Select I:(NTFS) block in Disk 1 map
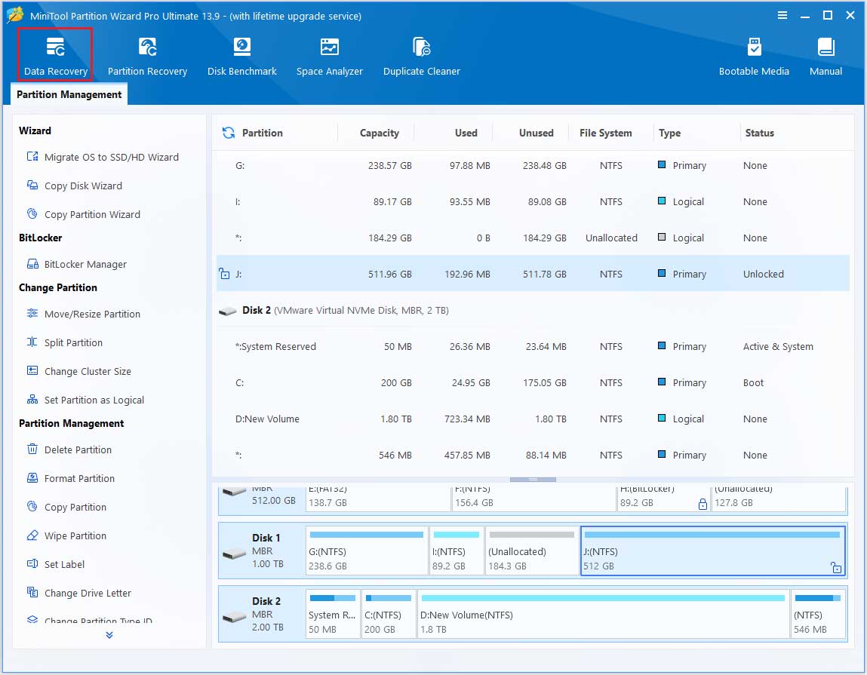The height and width of the screenshot is (675, 867). tap(457, 551)
